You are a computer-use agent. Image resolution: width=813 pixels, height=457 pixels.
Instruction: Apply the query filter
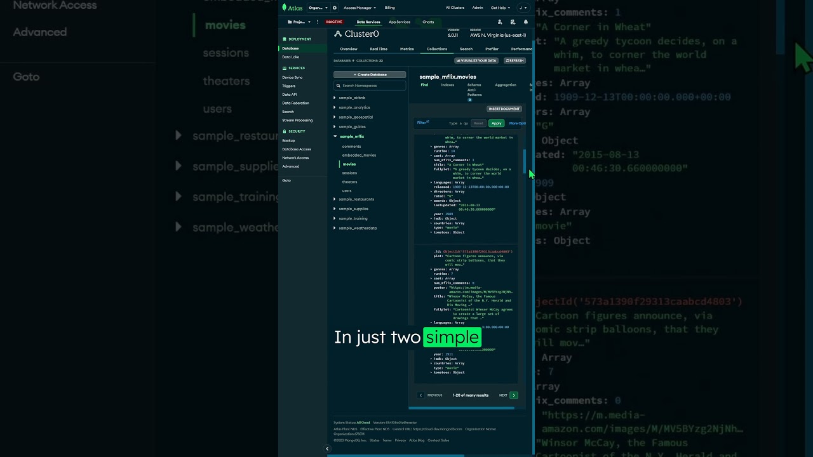496,123
